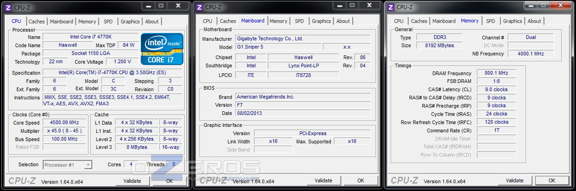Select SPD tab in the CPU window

tap(108, 22)
